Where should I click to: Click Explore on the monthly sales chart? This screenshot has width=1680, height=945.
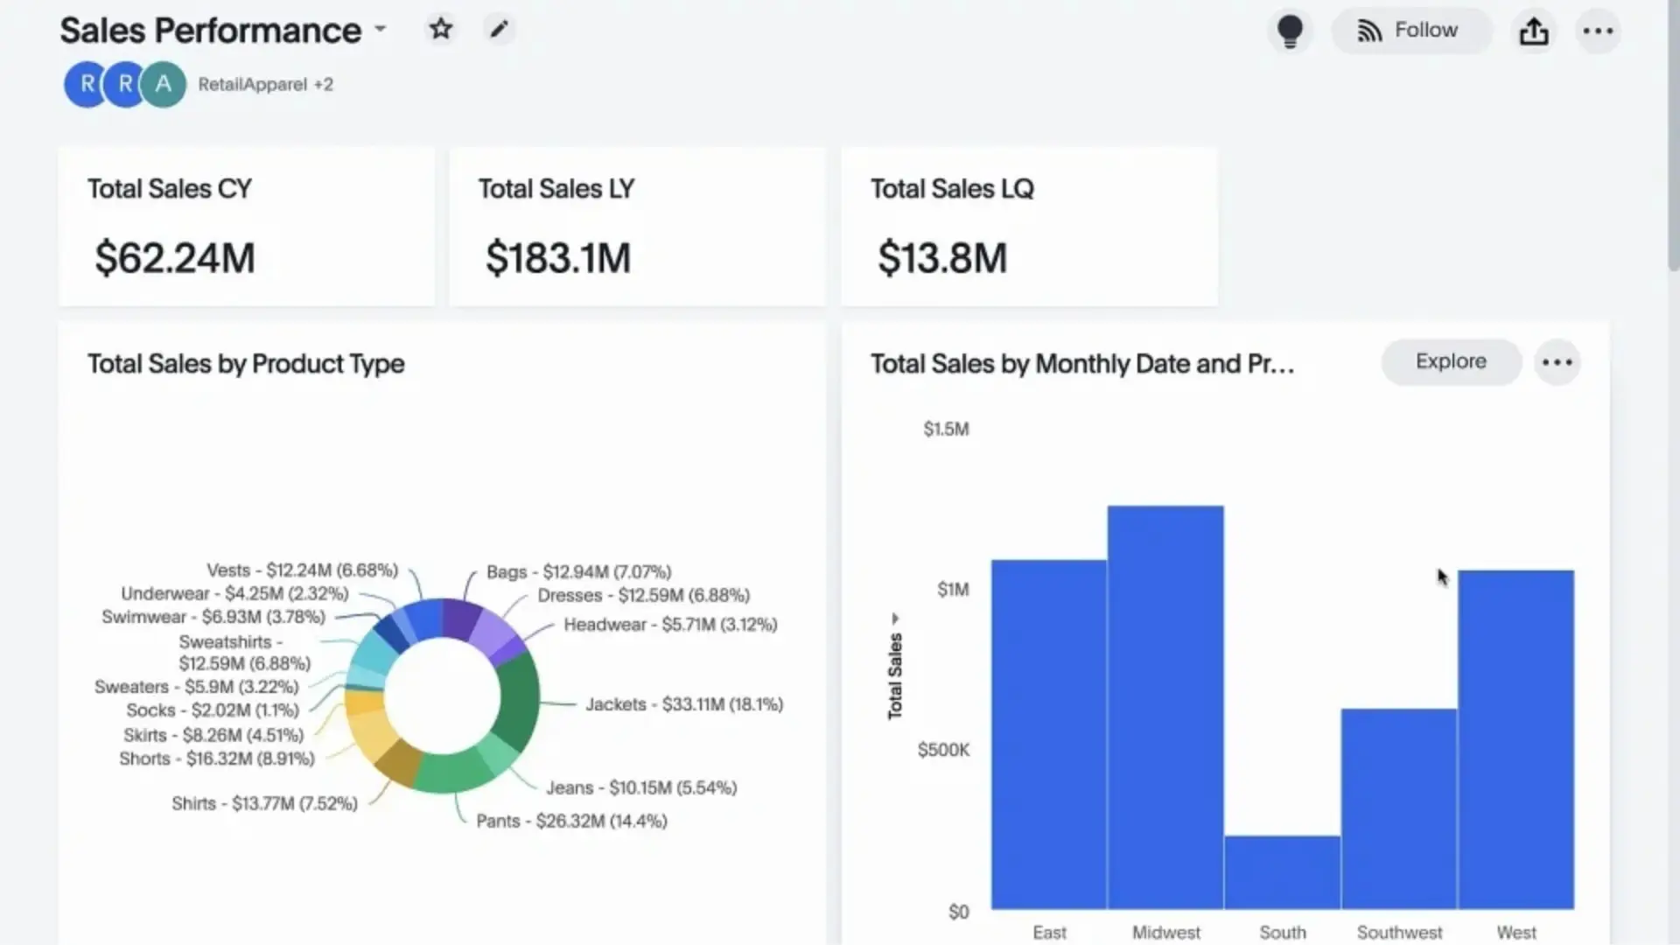click(1451, 361)
